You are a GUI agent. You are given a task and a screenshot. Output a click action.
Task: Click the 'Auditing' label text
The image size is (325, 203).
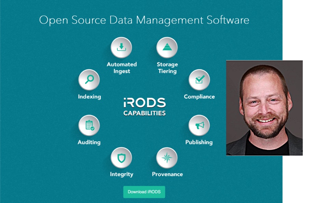tap(89, 142)
